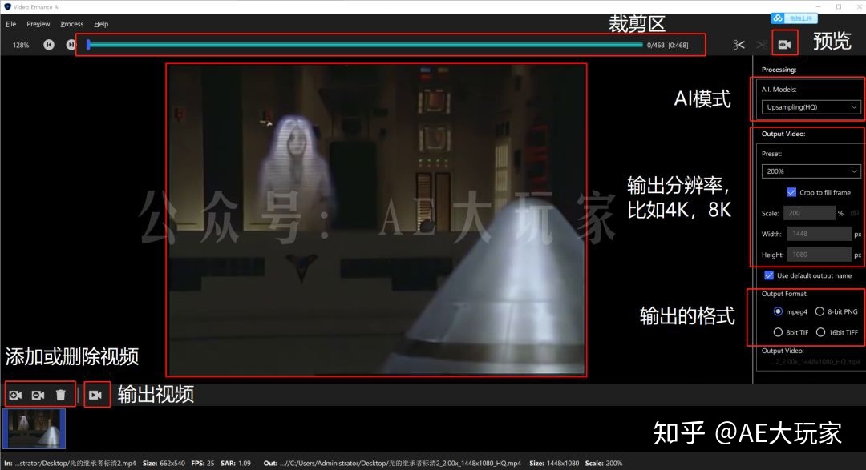The image size is (866, 470).
Task: Select the video thumbnail in the list
Action: point(34,428)
